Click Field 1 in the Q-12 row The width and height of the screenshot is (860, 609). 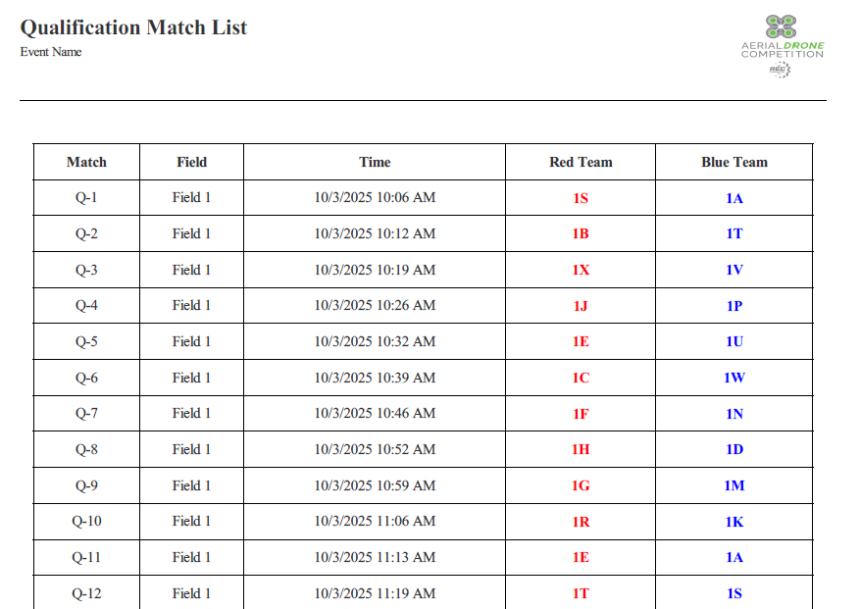pos(191,593)
